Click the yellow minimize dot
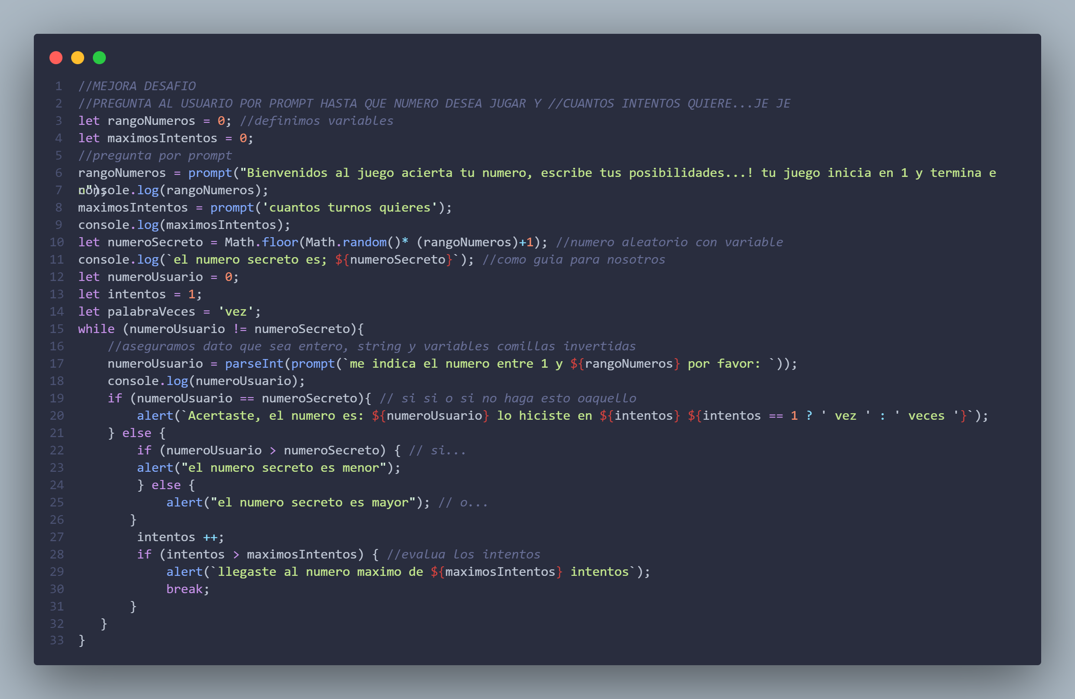 tap(78, 58)
